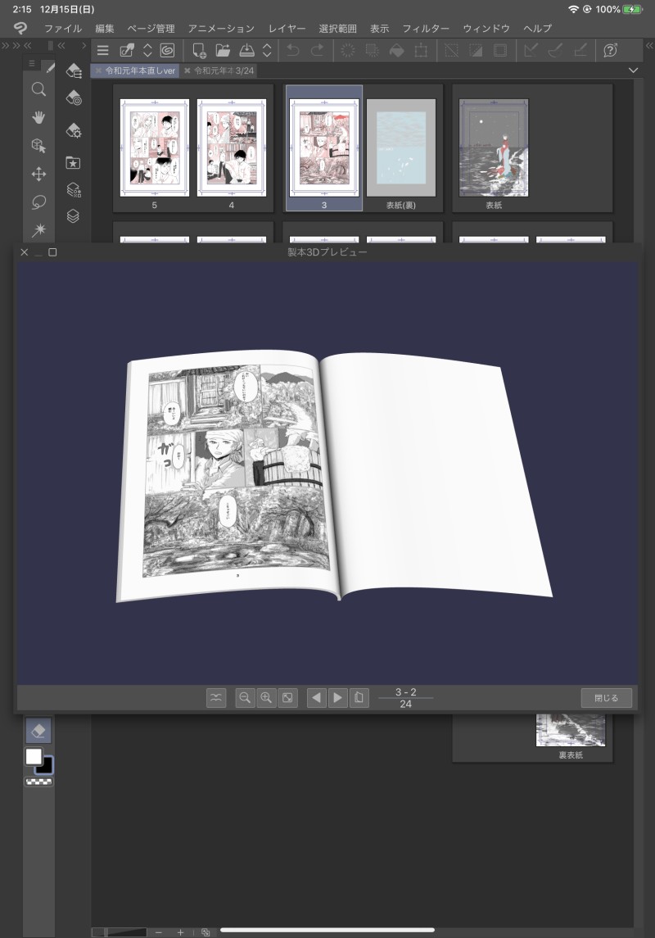Open the document tabs dropdown chevron
This screenshot has width=655, height=938.
[x=634, y=70]
